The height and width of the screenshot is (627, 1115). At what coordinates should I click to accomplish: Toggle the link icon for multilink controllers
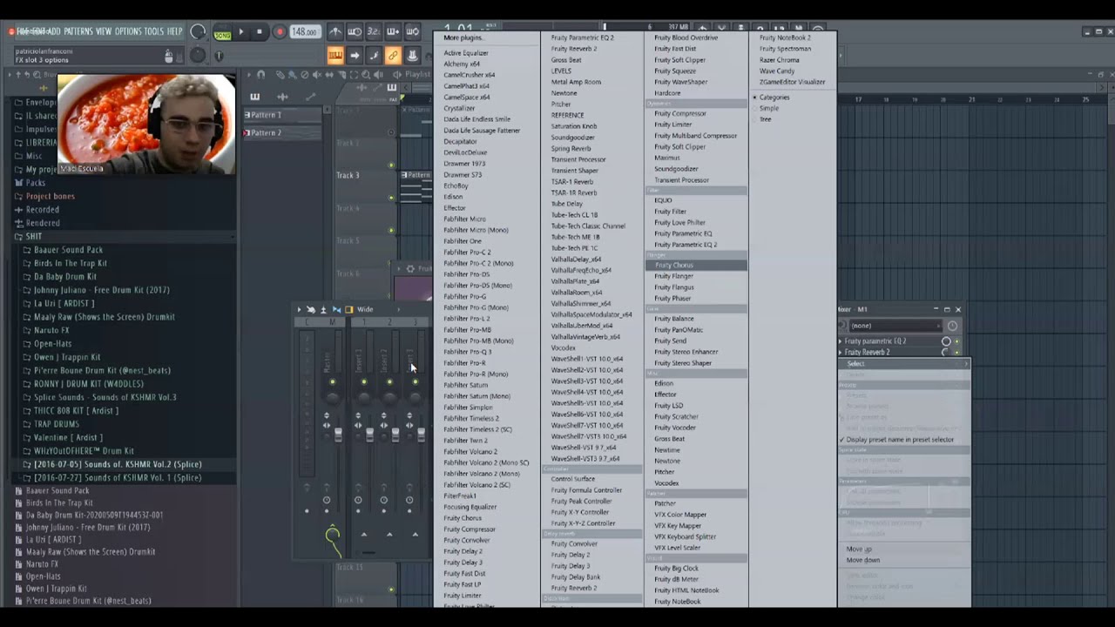tap(393, 56)
